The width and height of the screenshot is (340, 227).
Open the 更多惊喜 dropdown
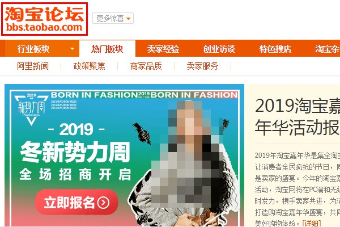[x=113, y=18]
